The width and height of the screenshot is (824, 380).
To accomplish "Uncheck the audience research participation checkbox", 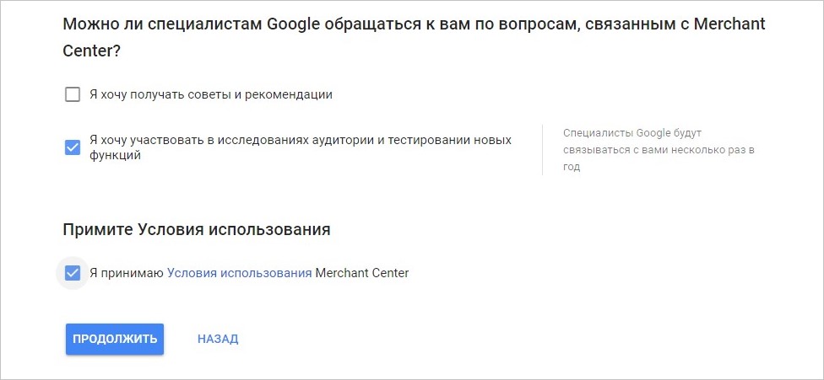I will click(x=73, y=147).
